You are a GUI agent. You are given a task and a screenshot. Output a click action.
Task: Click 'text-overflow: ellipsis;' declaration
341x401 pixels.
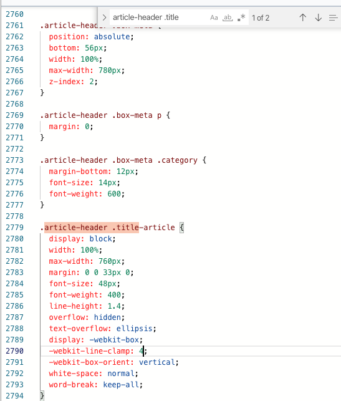tap(102, 329)
